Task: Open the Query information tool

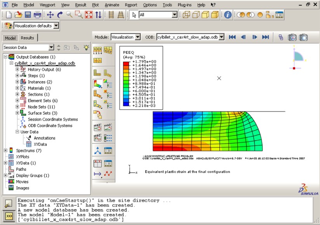Action: [x=227, y=14]
